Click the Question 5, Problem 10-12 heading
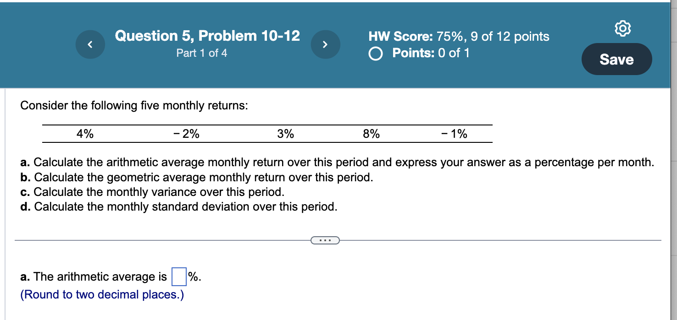Viewport: 677px width, 320px height. 207,36
